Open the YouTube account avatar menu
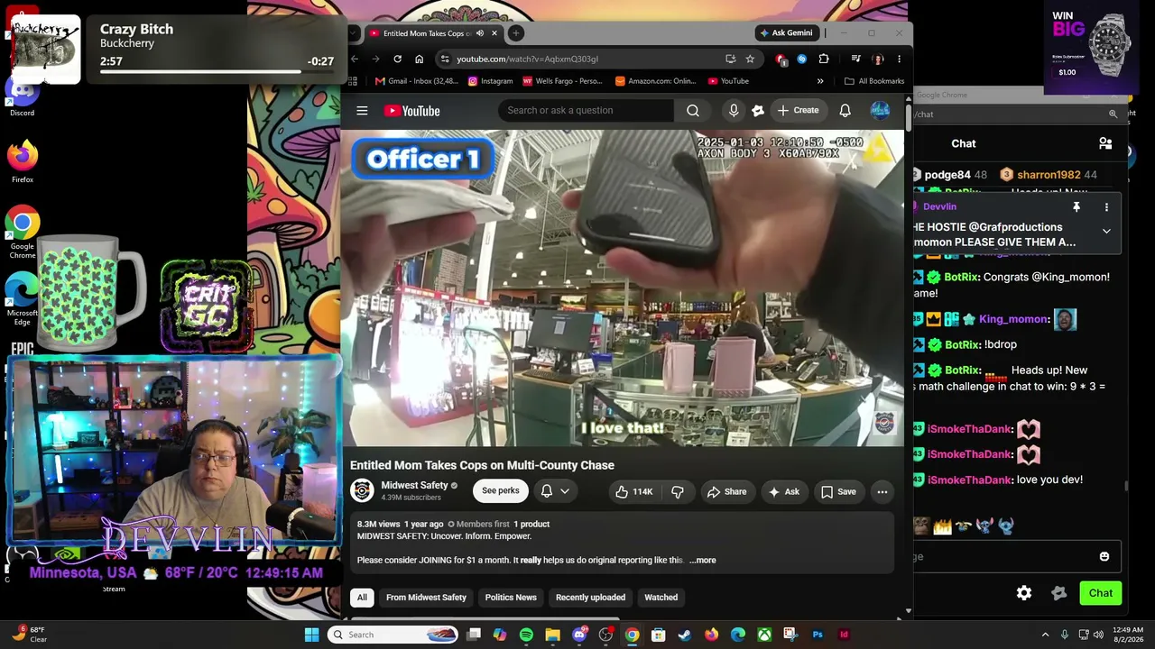1155x649 pixels. 880,111
